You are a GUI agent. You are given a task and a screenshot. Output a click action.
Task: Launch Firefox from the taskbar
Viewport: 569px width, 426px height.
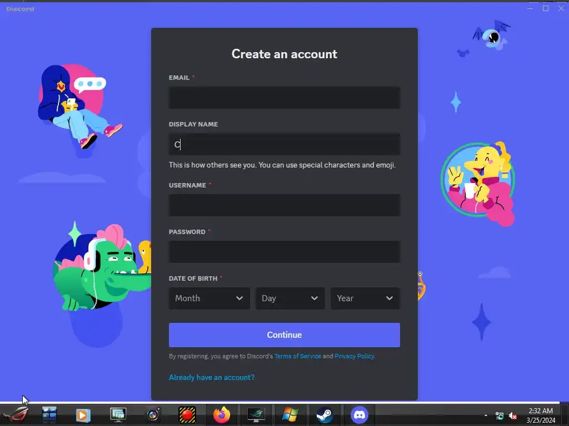pyautogui.click(x=222, y=415)
